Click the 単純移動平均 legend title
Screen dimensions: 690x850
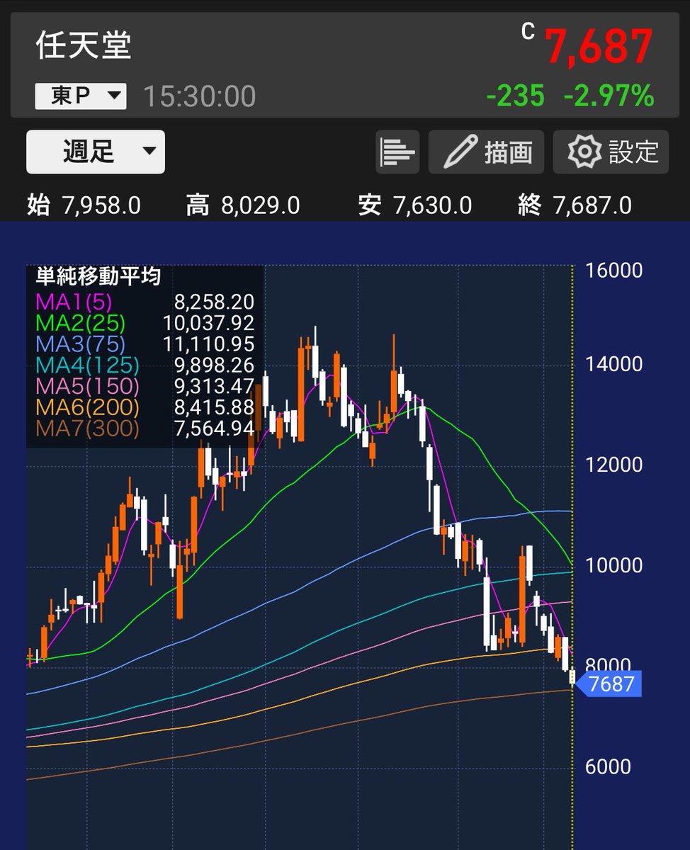pyautogui.click(x=98, y=276)
